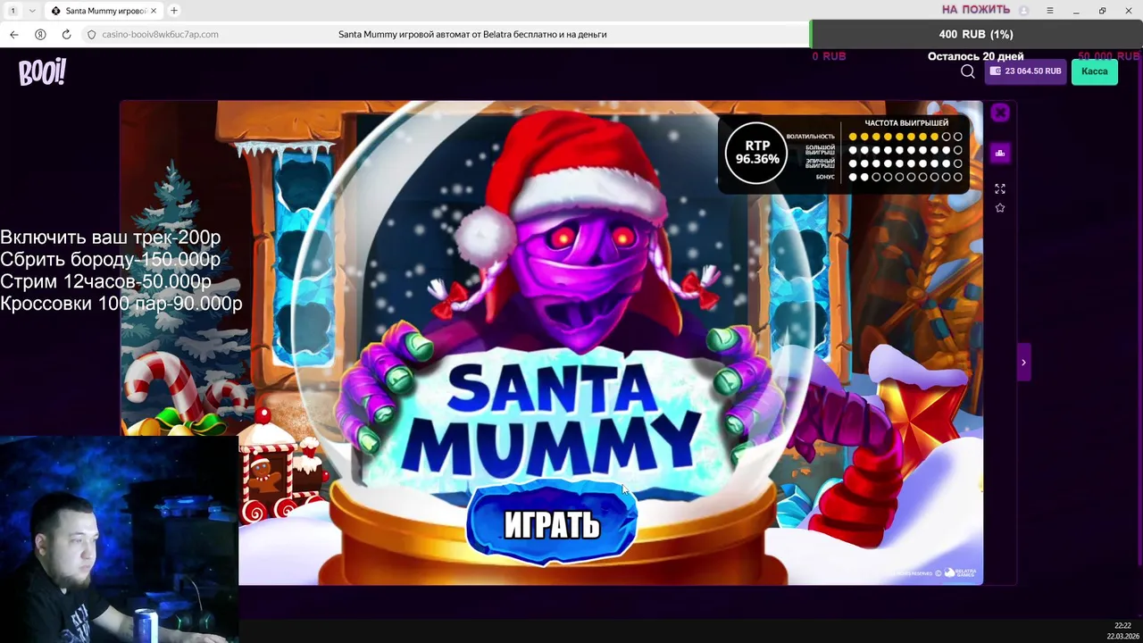Click the wallet balance 23 064.50 RUB

pyautogui.click(x=1025, y=71)
